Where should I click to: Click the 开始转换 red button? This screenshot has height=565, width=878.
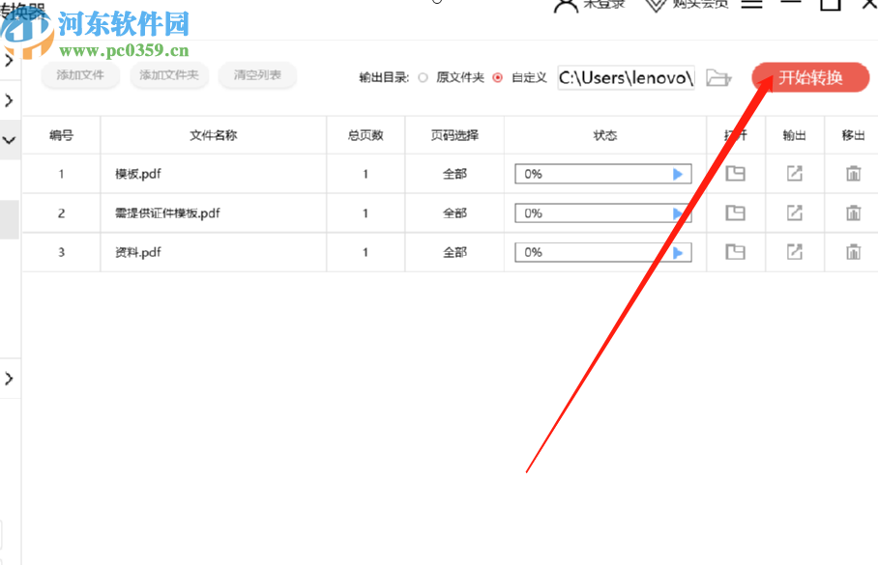click(810, 78)
